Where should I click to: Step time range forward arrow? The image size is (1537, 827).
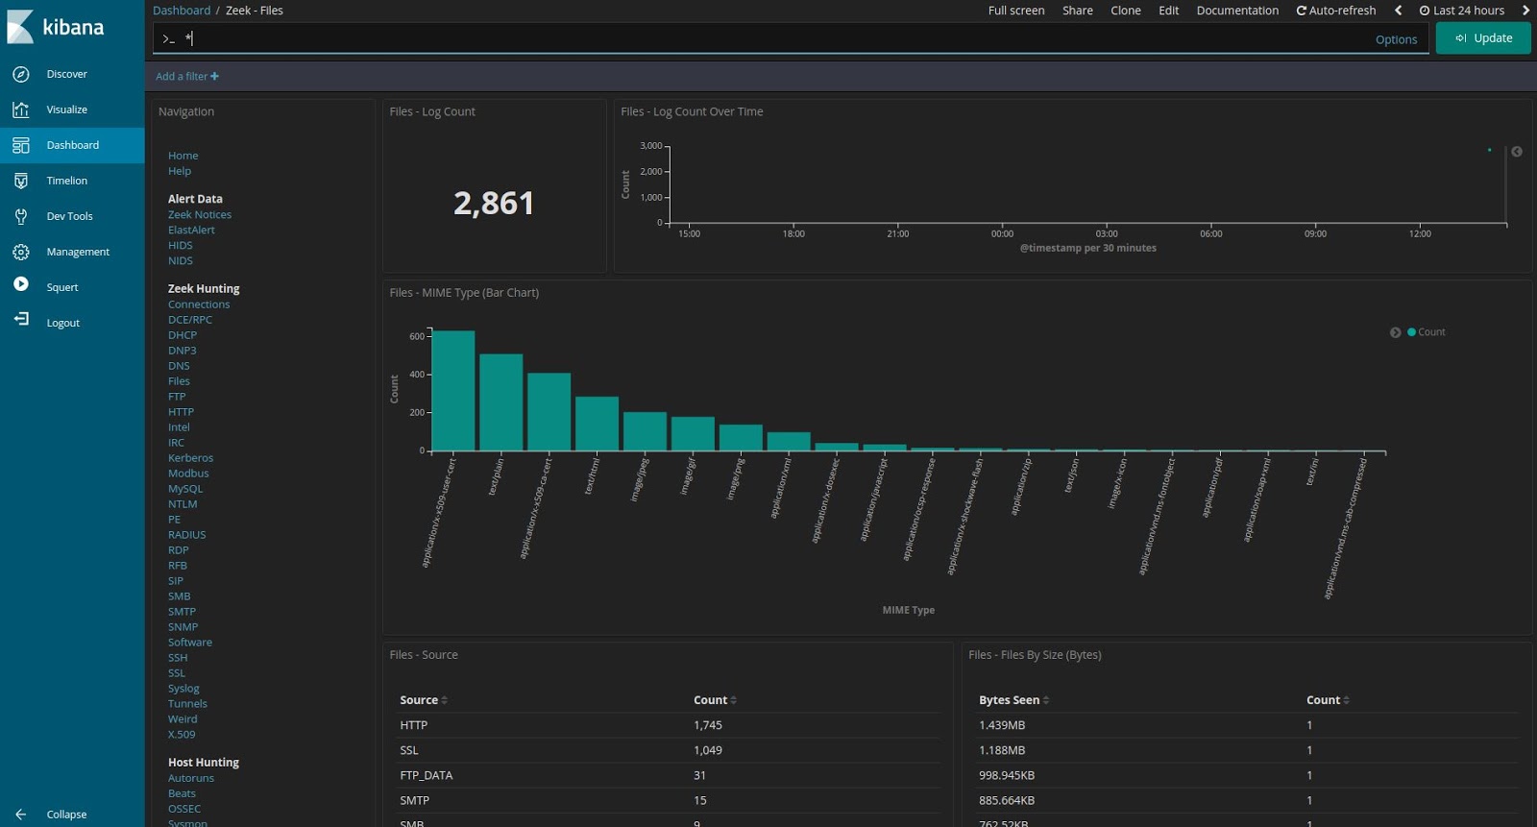[x=1525, y=11]
